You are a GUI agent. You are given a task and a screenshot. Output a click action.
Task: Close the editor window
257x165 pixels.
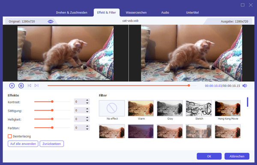coord(251,5)
